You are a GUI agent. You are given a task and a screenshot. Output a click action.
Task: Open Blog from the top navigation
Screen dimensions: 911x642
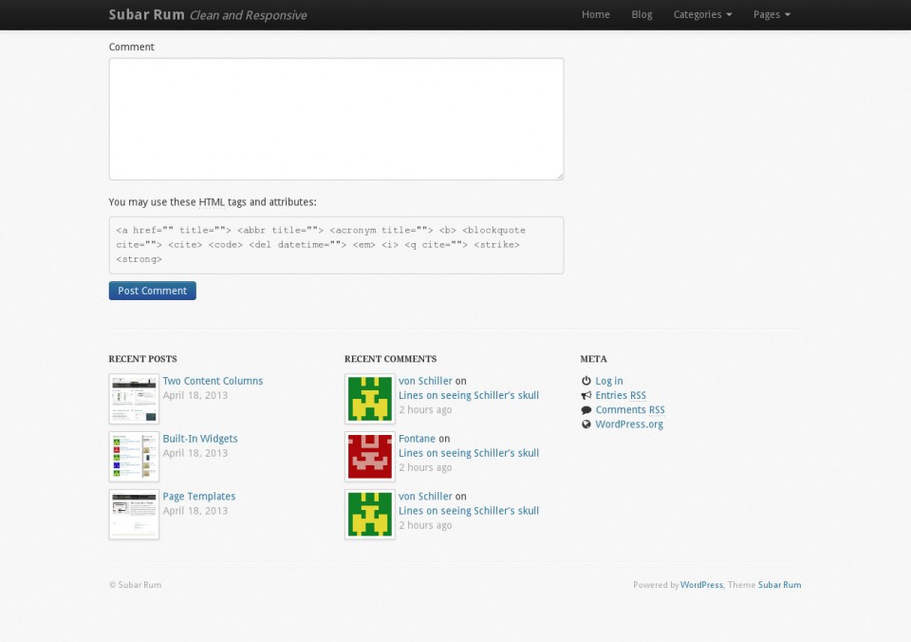(641, 15)
